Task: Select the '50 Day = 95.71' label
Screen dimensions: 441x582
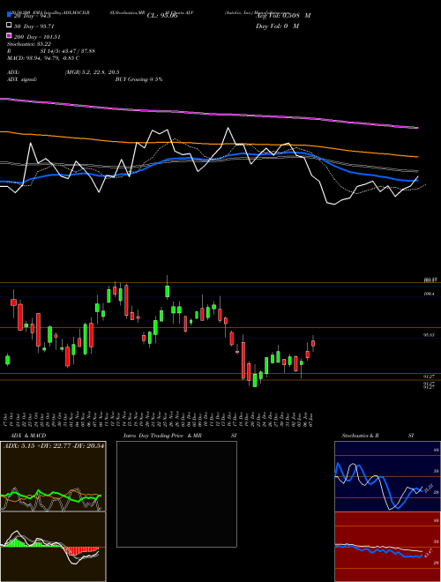Action: [x=34, y=26]
